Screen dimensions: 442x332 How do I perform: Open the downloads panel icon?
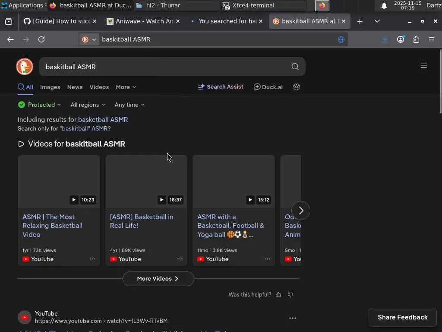tap(385, 39)
